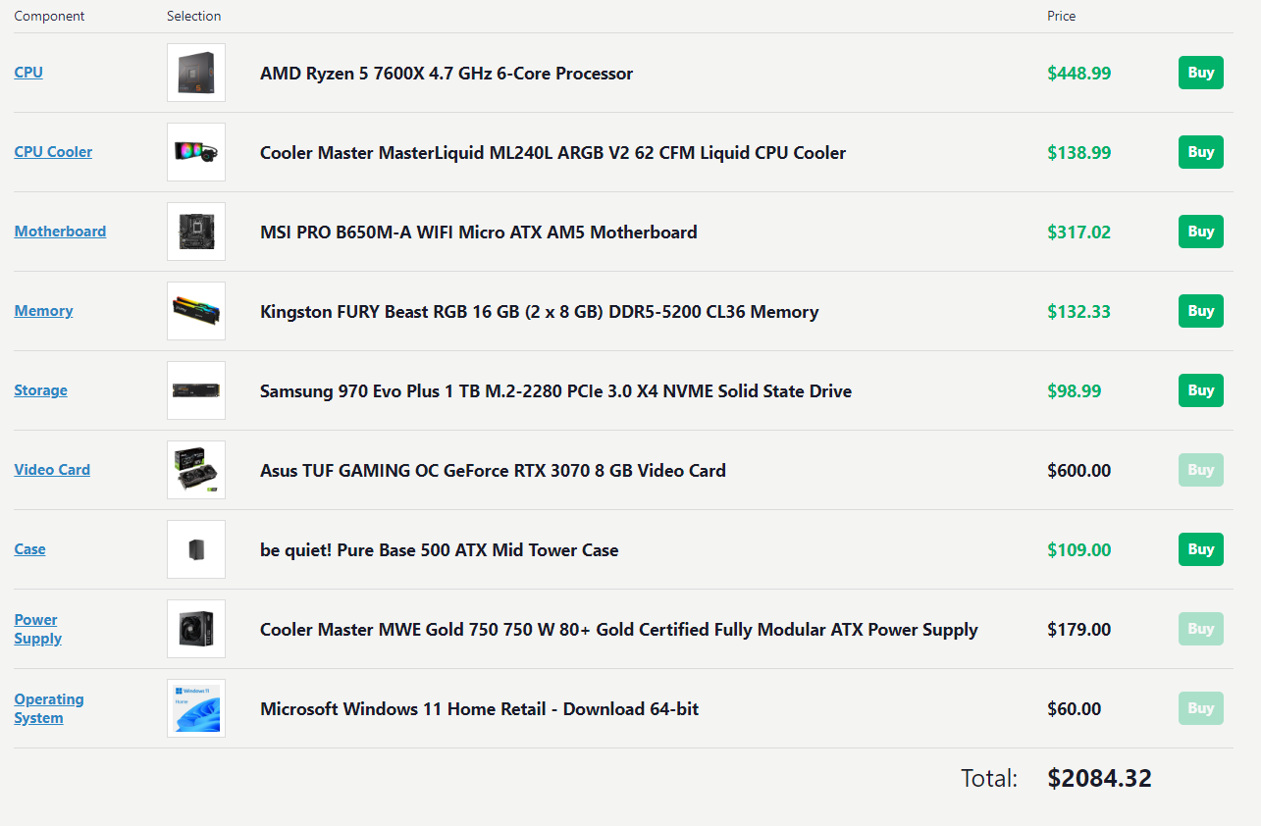The image size is (1261, 826).
Task: Buy the MSI PRO B650M-A motherboard
Action: [1201, 232]
